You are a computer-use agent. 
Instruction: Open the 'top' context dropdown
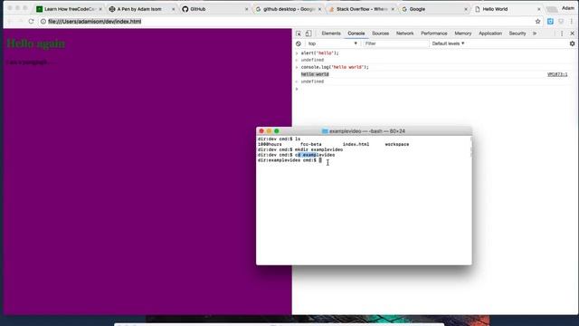pos(332,43)
